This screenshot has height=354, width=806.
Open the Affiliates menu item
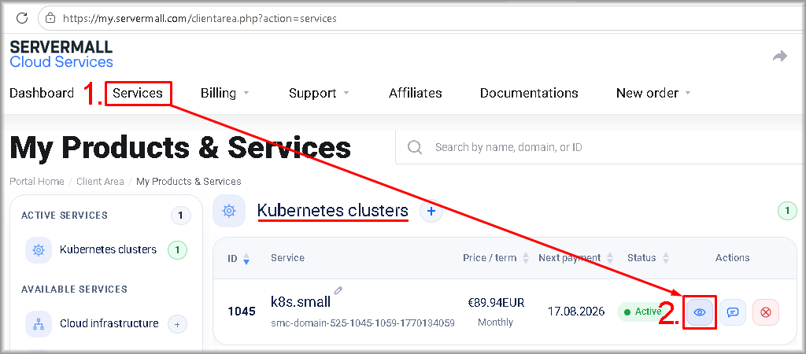[416, 93]
